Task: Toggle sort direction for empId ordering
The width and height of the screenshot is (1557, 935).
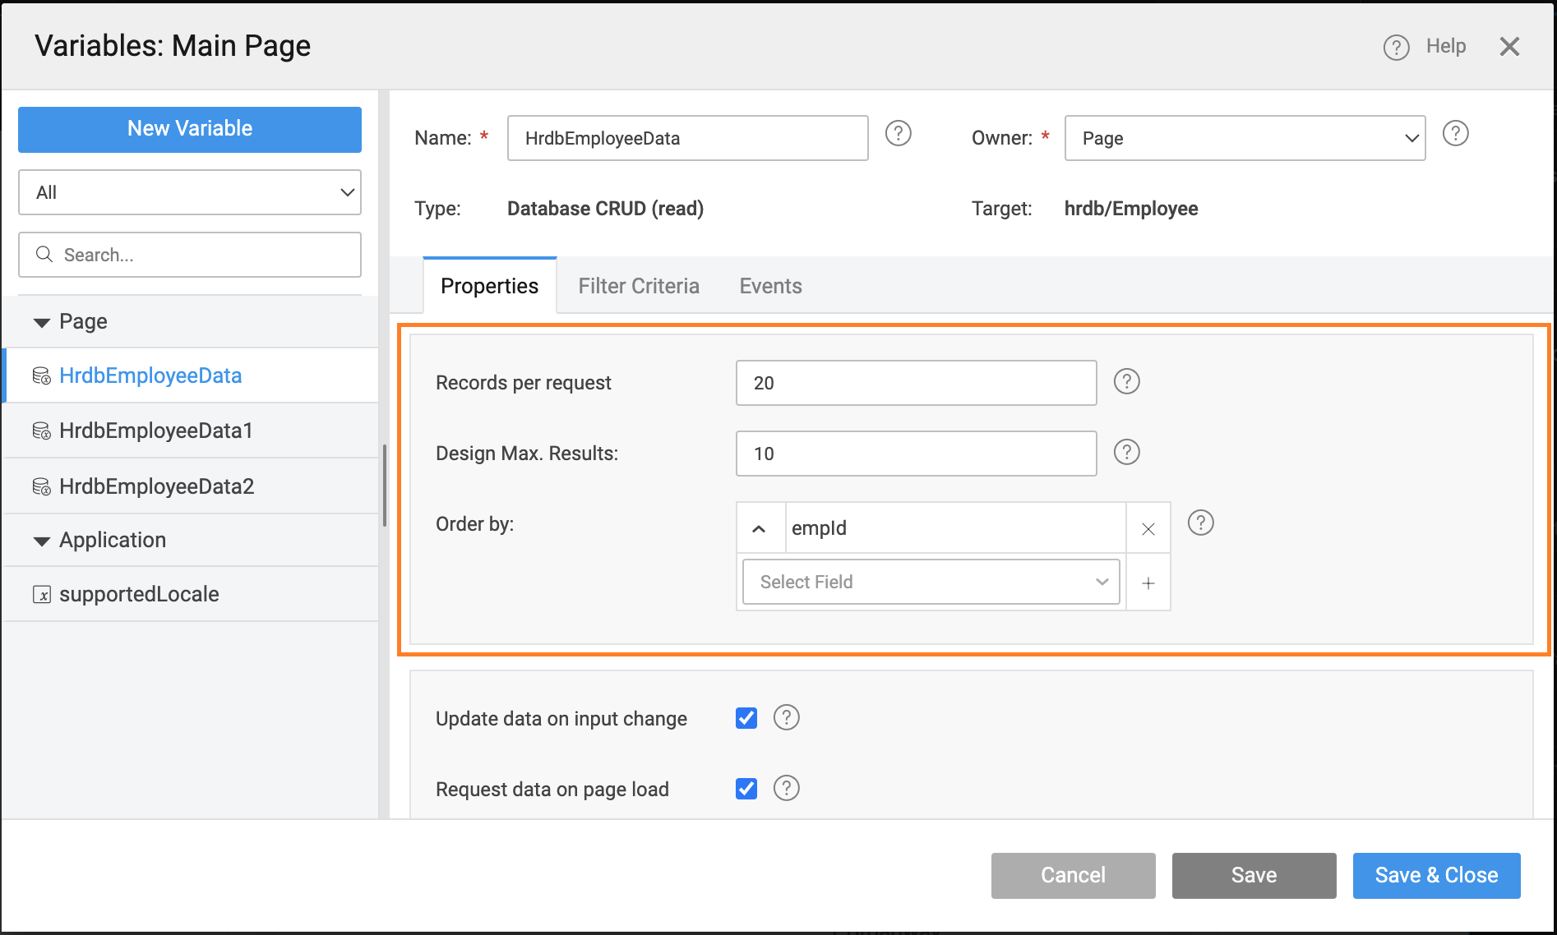Action: click(x=759, y=527)
